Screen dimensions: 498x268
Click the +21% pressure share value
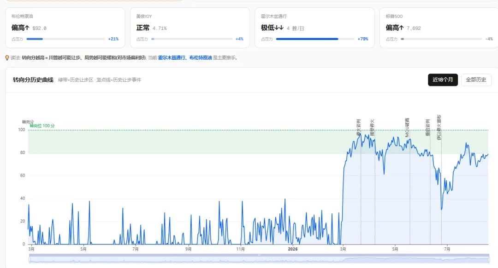pyautogui.click(x=113, y=39)
